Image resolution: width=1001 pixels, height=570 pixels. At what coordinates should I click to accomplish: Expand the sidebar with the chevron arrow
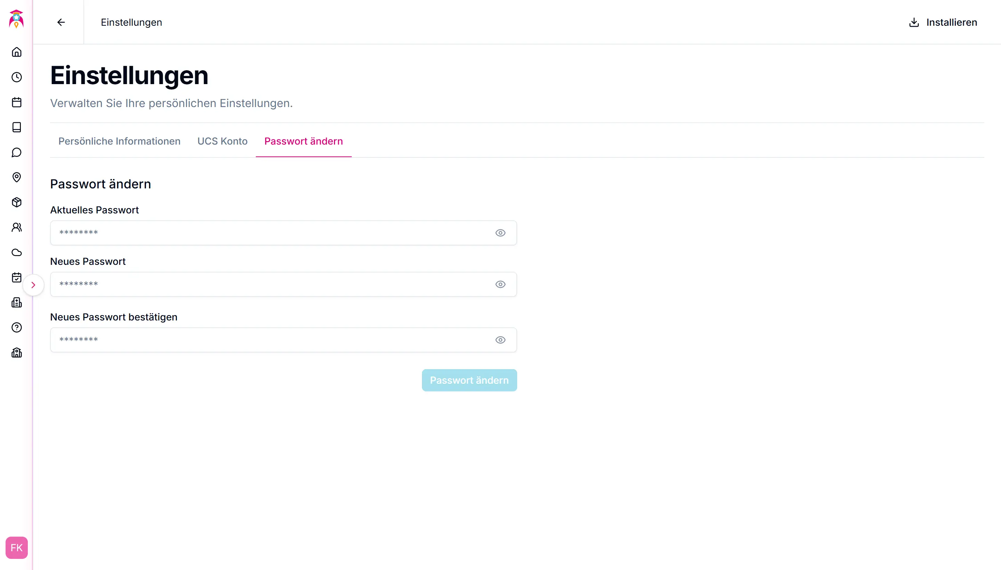coord(33,285)
